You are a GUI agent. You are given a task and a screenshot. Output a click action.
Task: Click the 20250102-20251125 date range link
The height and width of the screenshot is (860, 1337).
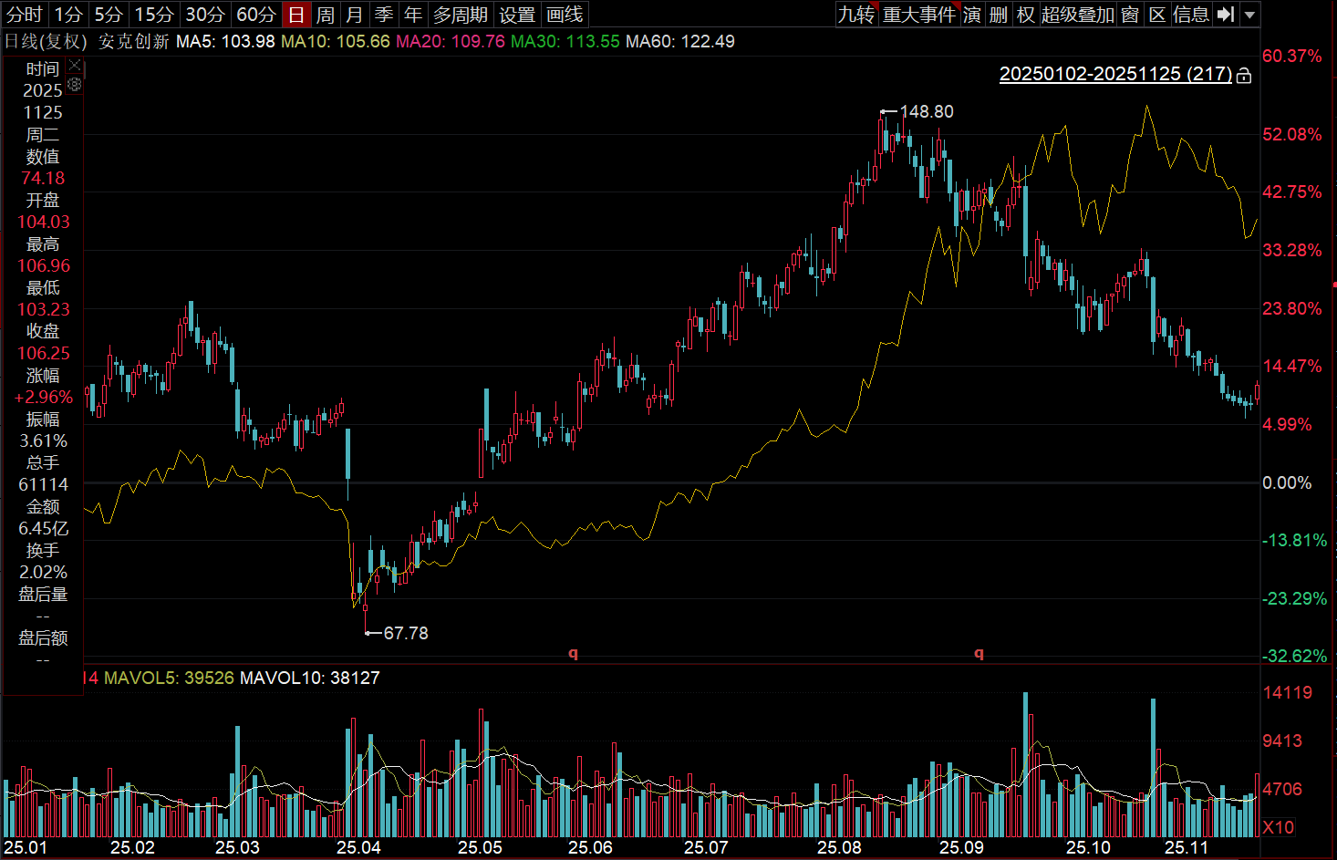tap(1114, 74)
